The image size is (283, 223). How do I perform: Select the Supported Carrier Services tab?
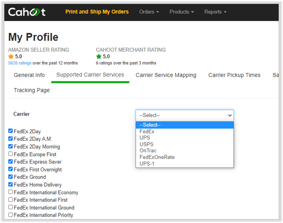[x=90, y=75]
